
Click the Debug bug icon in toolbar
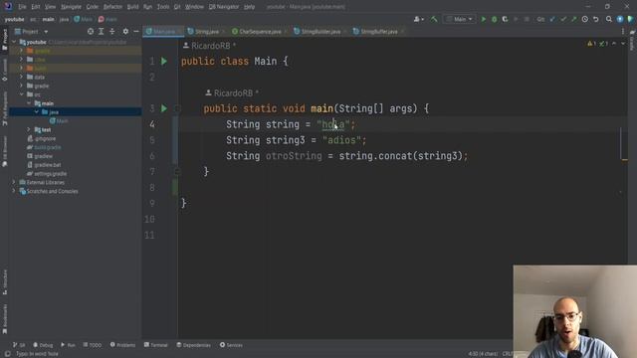[x=494, y=19]
